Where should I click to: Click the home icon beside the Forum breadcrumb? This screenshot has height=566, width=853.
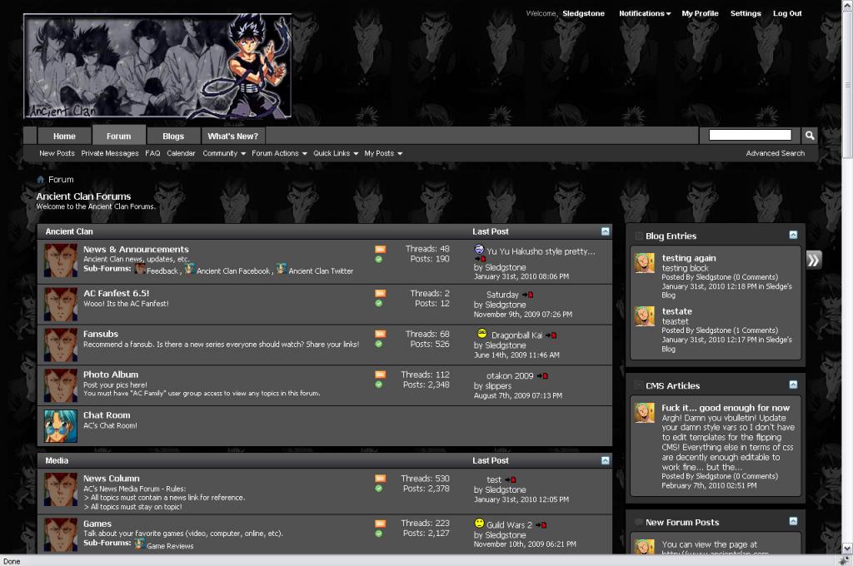click(40, 180)
